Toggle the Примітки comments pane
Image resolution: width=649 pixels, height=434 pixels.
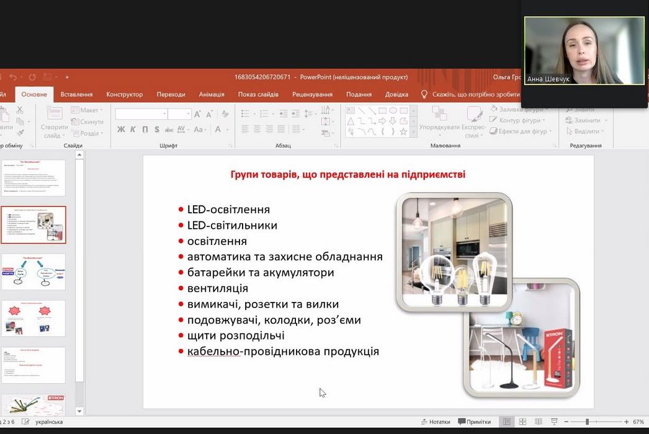click(x=474, y=422)
